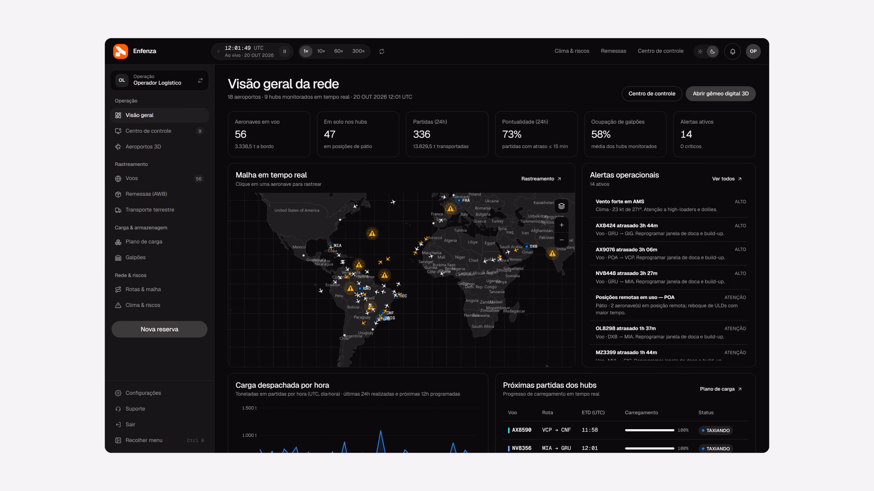The image size is (874, 491).
Task: Click the Suporte headset icon
Action: tap(118, 409)
